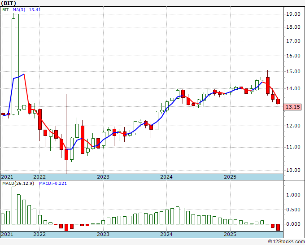Click the 13.15 current price tag

tap(293, 107)
